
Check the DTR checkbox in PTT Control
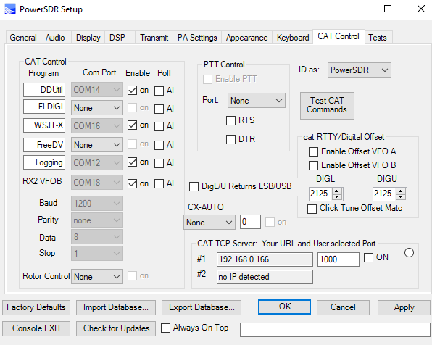230,139
